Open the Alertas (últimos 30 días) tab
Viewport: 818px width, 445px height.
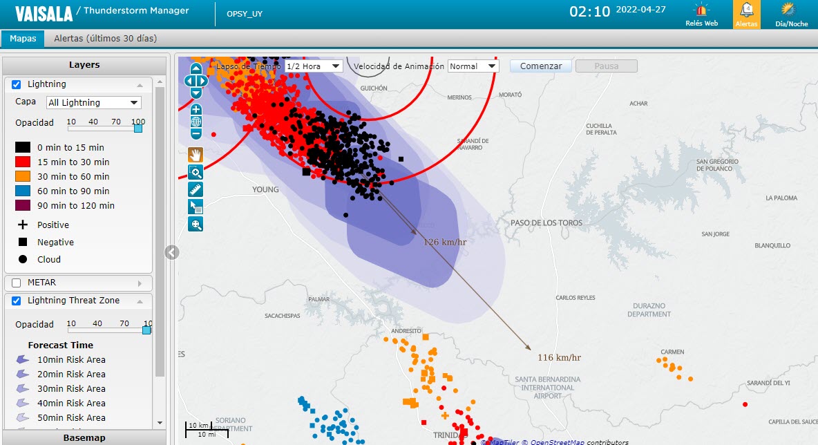[106, 39]
